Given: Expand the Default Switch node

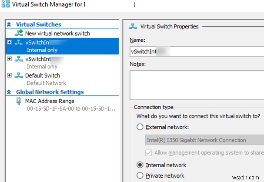Looking at the screenshot, I should 10,75.
